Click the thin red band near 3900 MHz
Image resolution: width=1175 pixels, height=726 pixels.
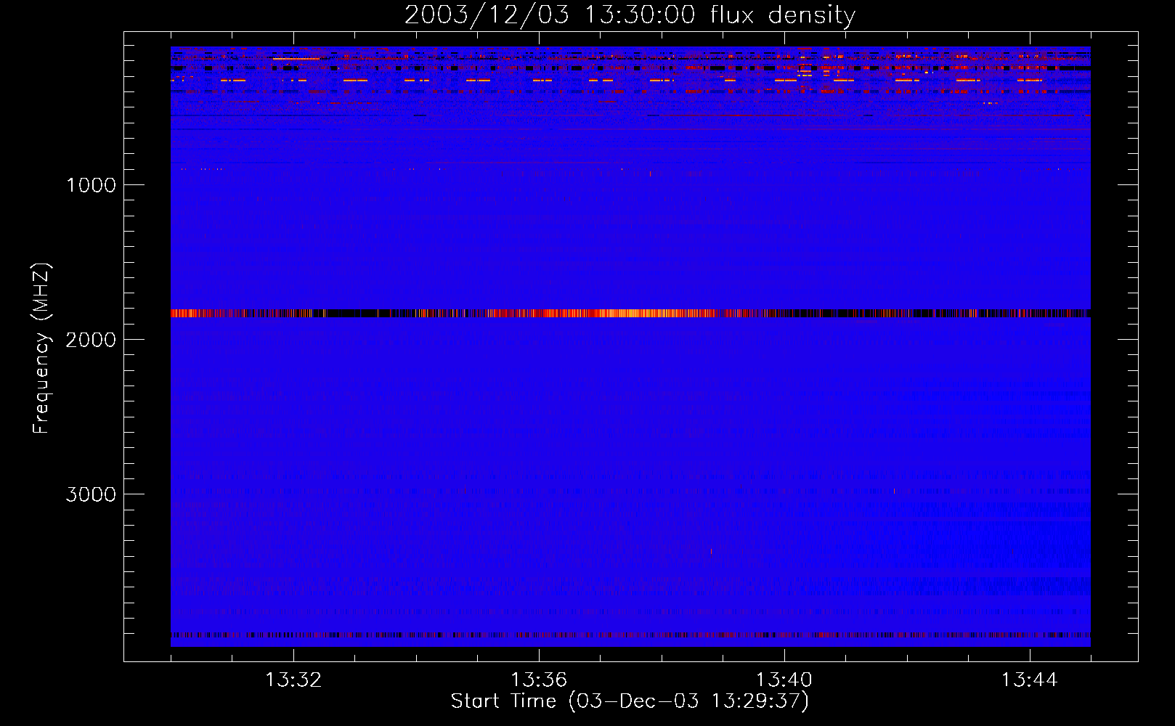[630, 635]
